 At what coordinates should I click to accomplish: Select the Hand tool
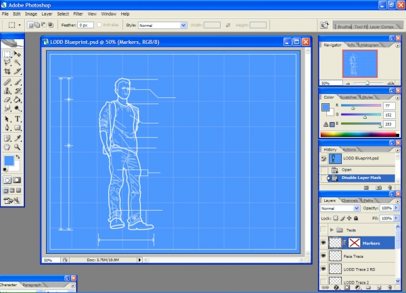[x=7, y=147]
